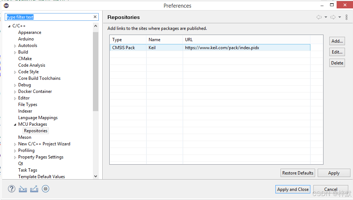
Task: Click the URL column header
Action: pyautogui.click(x=247, y=40)
